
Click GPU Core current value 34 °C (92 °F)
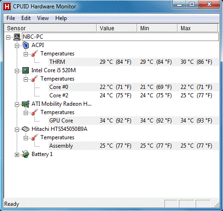(x=115, y=121)
